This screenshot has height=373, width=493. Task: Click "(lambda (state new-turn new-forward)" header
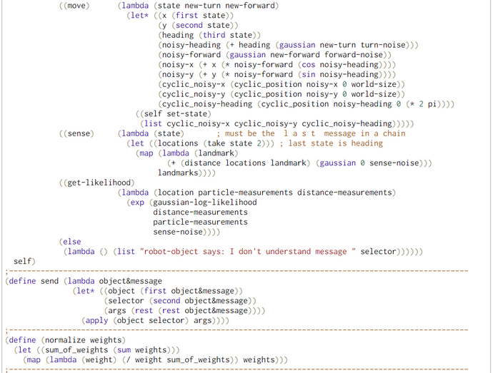coord(198,6)
